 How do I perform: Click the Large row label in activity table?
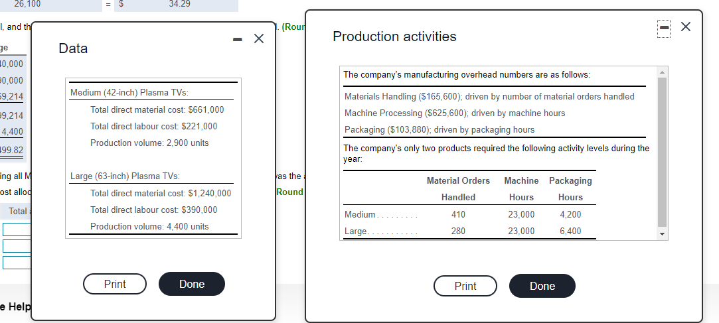[x=355, y=231]
